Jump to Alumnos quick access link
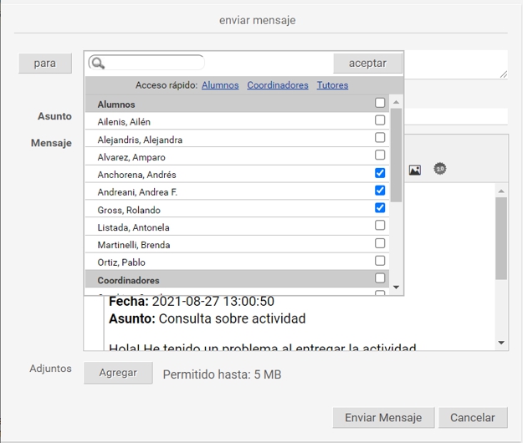523x443 pixels. point(220,85)
